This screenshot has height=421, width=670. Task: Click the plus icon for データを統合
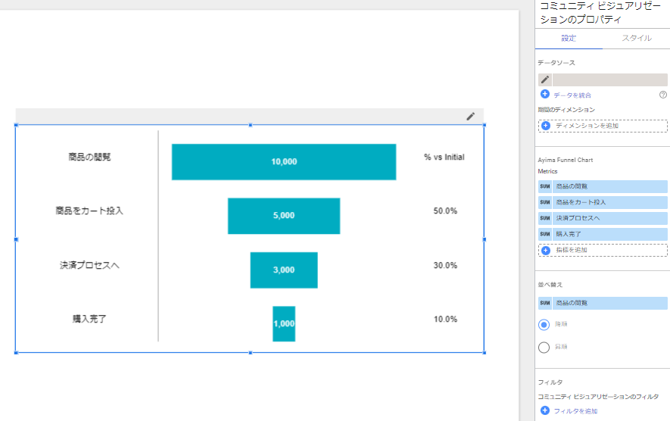tap(545, 95)
